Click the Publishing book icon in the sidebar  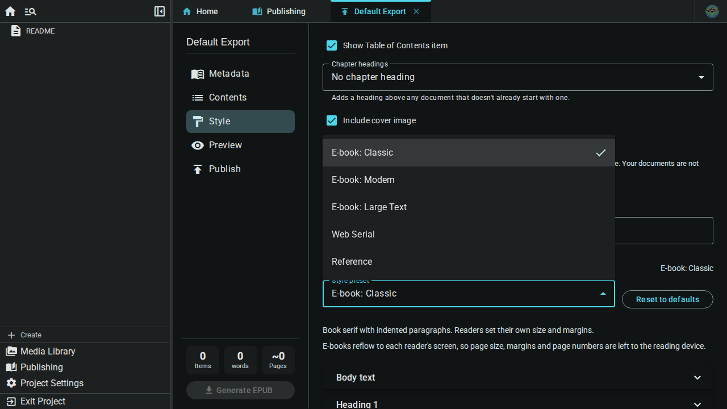pyautogui.click(x=11, y=367)
